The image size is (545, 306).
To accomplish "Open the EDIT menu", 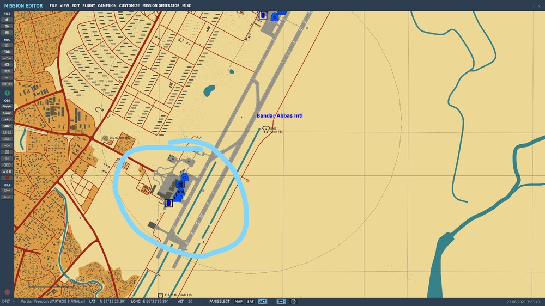I will (75, 5).
